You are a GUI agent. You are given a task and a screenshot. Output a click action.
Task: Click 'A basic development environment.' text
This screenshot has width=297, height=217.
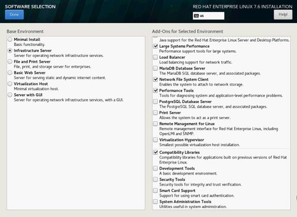(188, 173)
